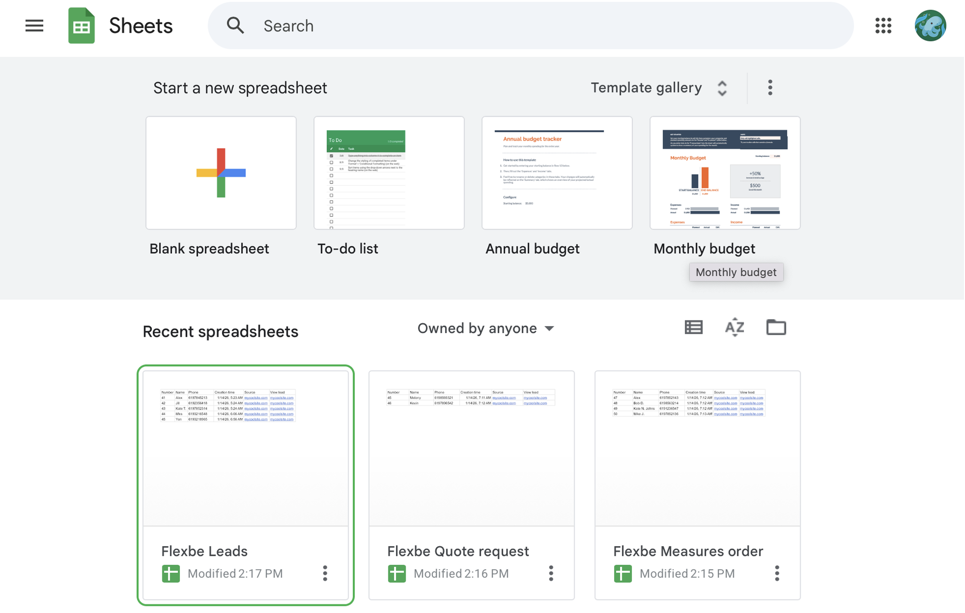The height and width of the screenshot is (613, 965).
Task: Open the Google apps grid
Action: coord(883,26)
